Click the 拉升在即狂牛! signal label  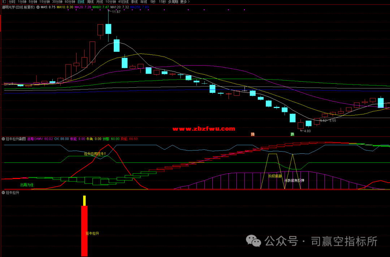tap(95, 154)
